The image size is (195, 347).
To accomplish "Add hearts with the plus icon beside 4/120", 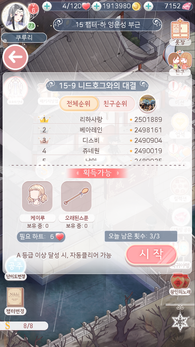I will pos(47,6).
